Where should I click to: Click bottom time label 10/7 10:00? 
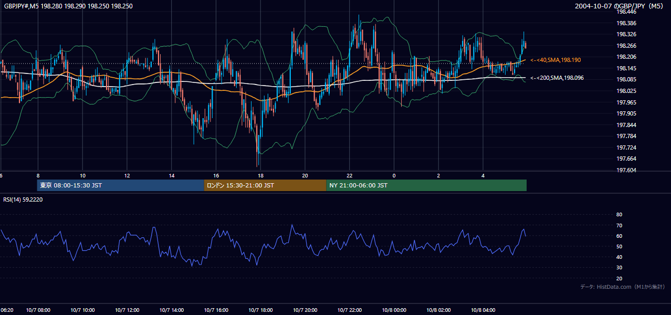(x=82, y=310)
